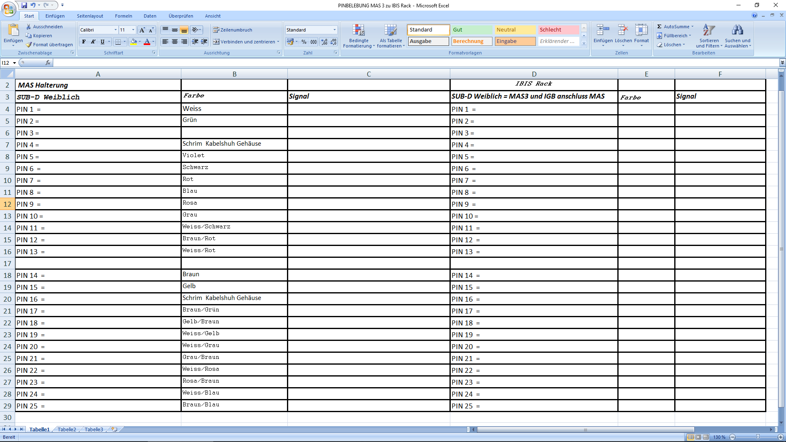Expand the formula bar

(x=782, y=63)
